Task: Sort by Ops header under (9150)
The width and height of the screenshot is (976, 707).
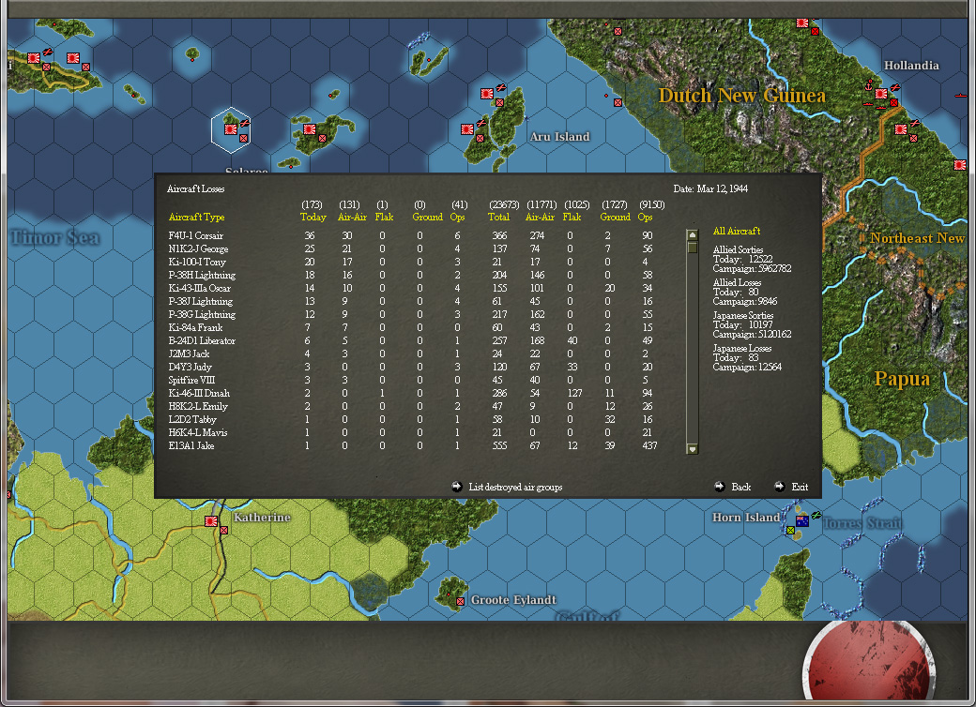Action: pyautogui.click(x=645, y=217)
